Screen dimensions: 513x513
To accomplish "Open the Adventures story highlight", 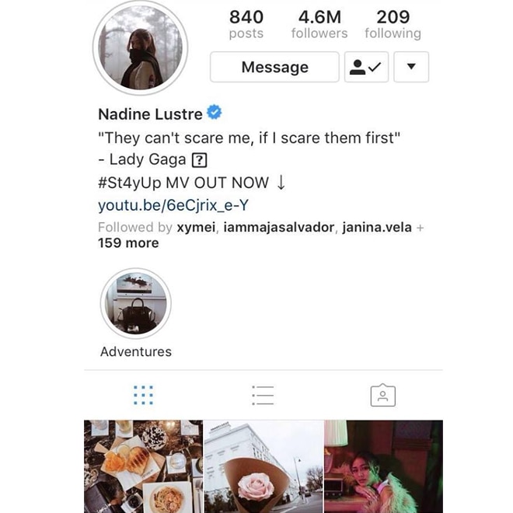I will click(136, 303).
